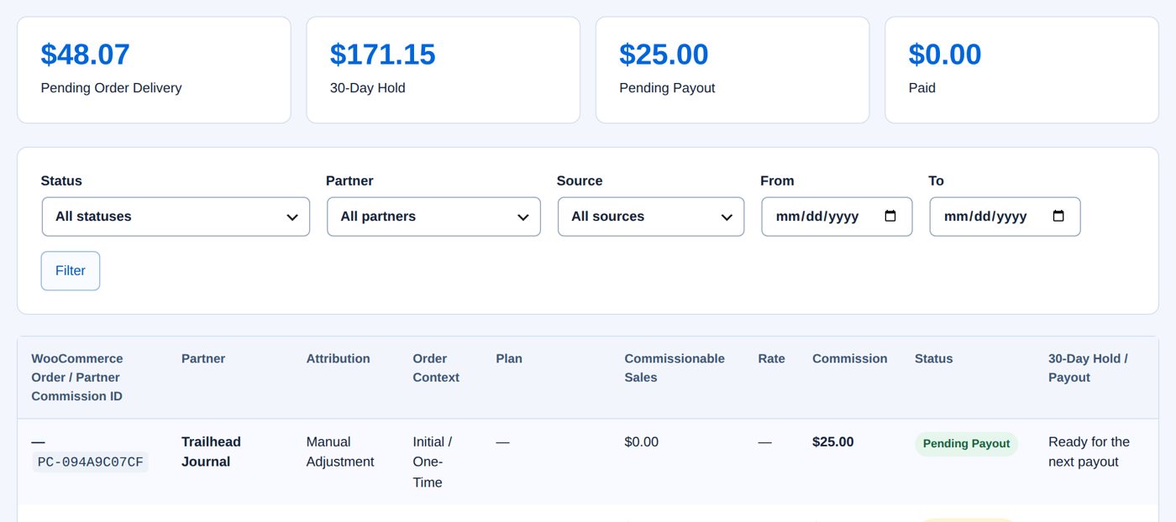This screenshot has width=1176, height=522.
Task: Expand the All sources dropdown
Action: click(x=651, y=217)
